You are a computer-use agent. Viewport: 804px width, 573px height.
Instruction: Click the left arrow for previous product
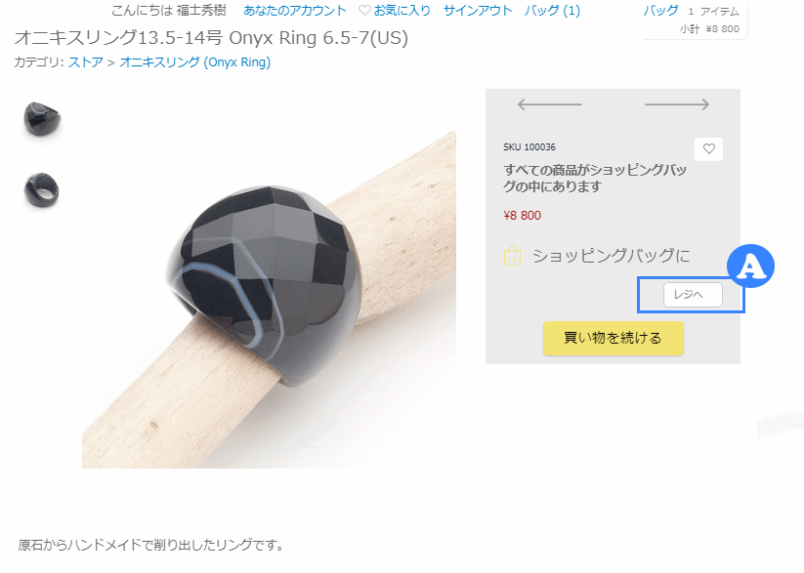[550, 104]
